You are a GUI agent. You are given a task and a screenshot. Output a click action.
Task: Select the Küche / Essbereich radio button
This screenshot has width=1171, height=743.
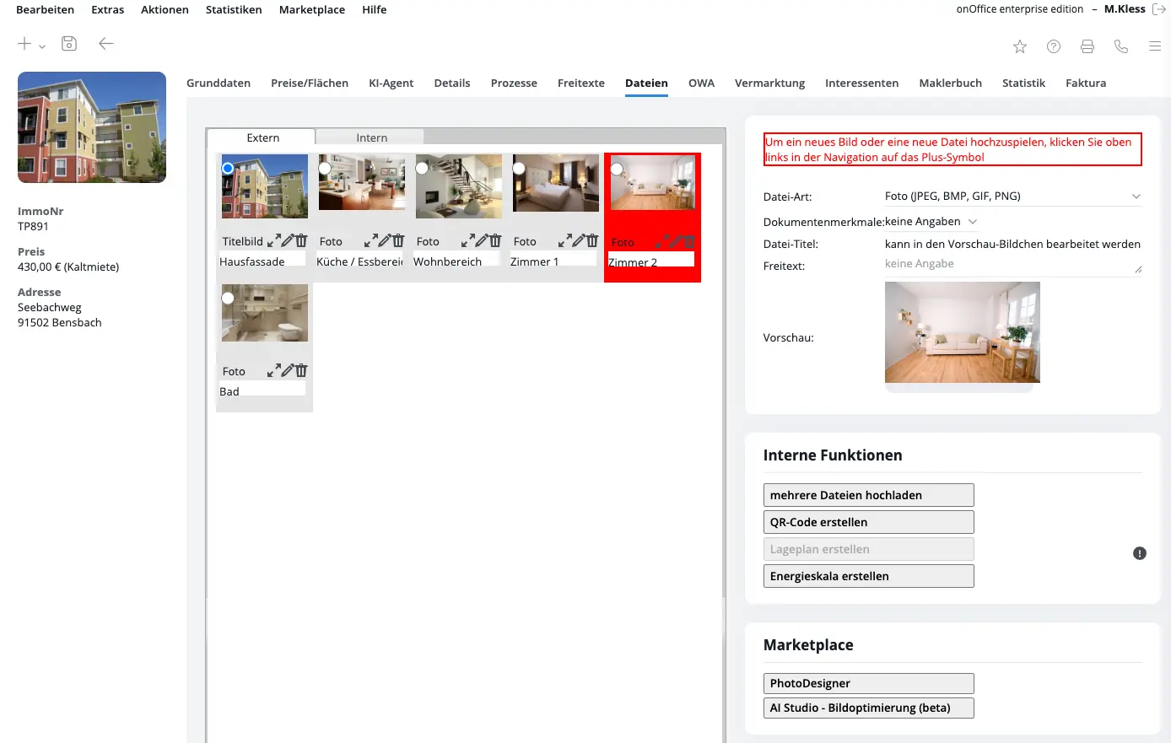(x=325, y=168)
